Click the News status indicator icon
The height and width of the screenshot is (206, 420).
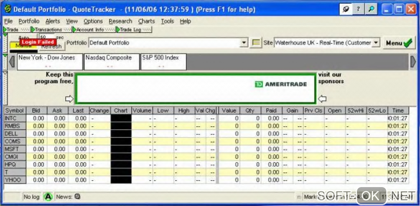pos(77,197)
